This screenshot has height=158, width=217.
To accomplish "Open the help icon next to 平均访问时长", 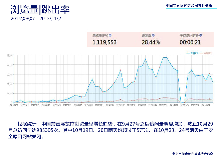I will 201,35.
